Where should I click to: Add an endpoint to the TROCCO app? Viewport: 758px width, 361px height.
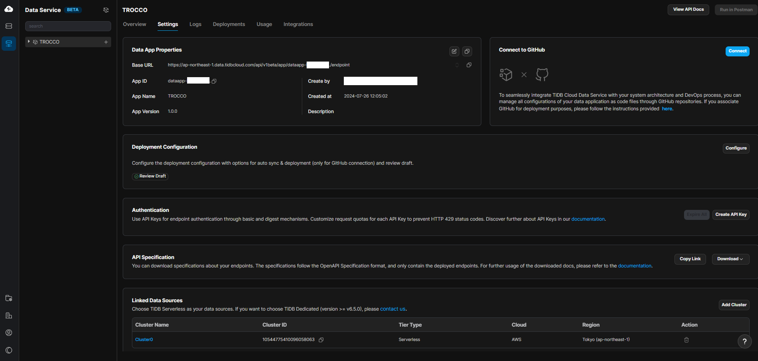(106, 42)
